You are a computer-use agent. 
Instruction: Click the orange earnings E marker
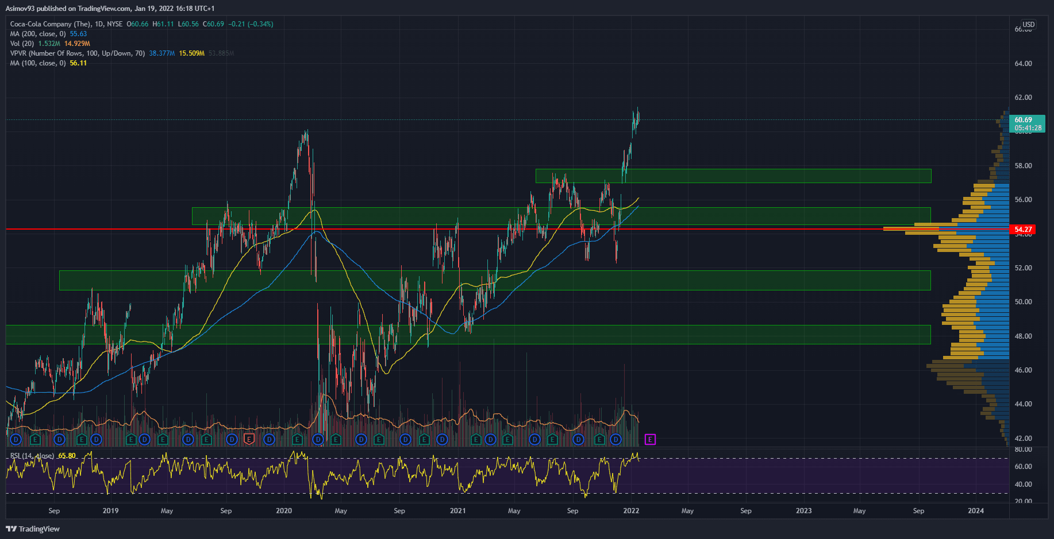(249, 440)
